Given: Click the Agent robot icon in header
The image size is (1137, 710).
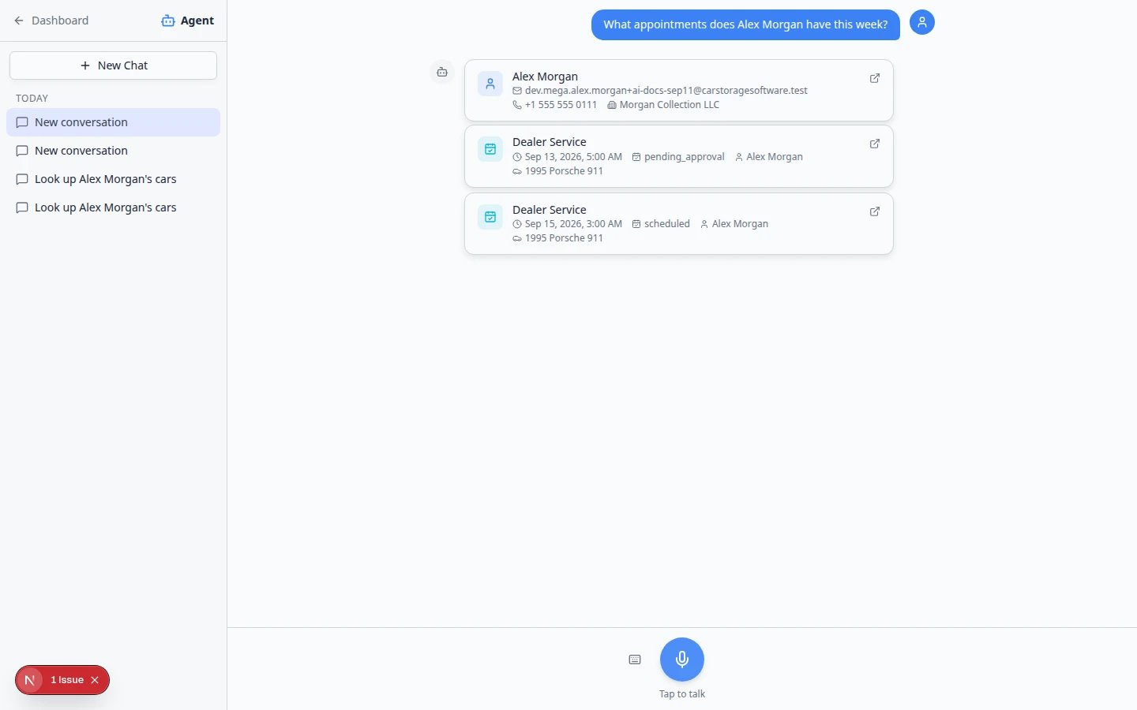Looking at the screenshot, I should pyautogui.click(x=168, y=21).
